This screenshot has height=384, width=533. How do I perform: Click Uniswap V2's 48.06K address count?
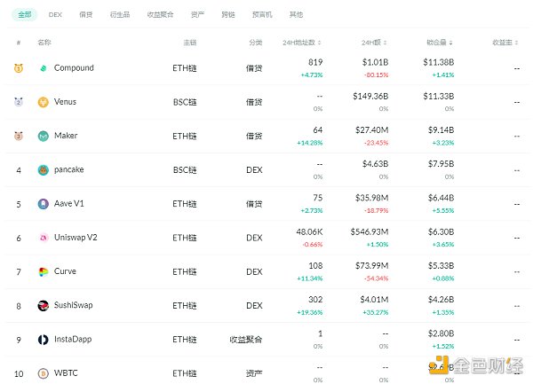309,232
